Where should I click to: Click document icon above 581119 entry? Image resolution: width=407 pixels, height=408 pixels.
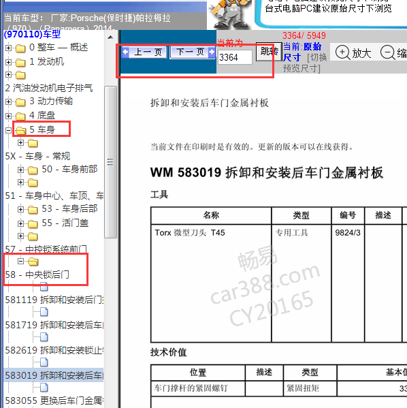[x=44, y=287]
